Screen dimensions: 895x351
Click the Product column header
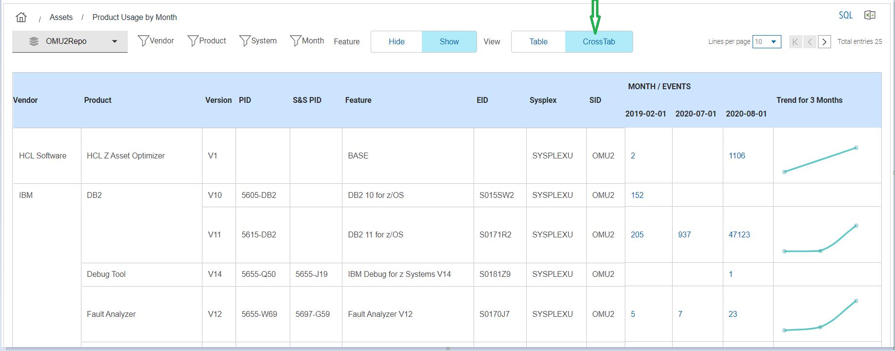tap(98, 100)
